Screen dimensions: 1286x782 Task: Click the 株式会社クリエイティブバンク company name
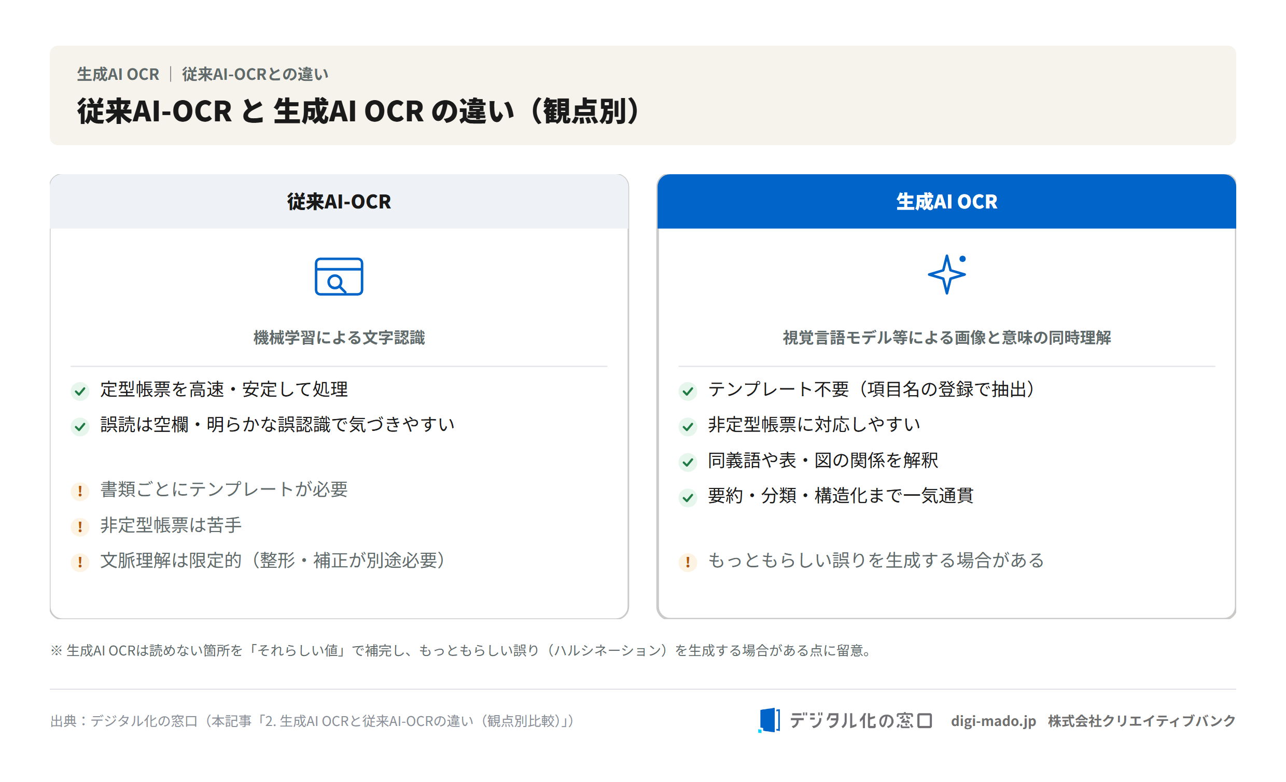coord(1141,720)
